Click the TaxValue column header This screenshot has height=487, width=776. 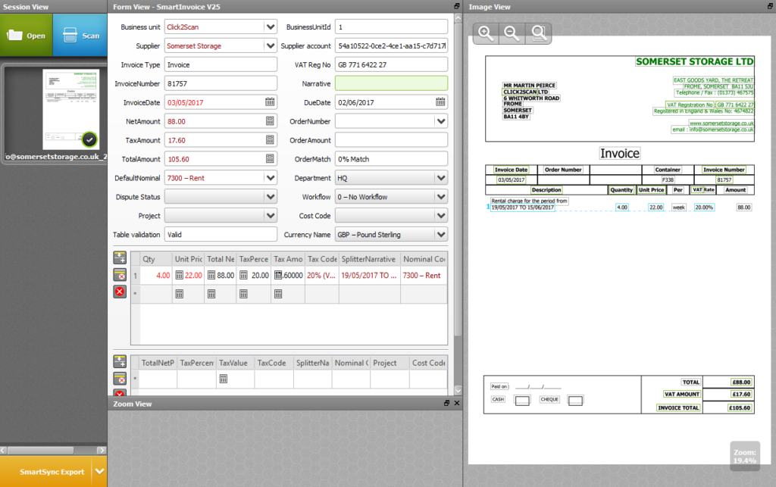pyautogui.click(x=235, y=363)
